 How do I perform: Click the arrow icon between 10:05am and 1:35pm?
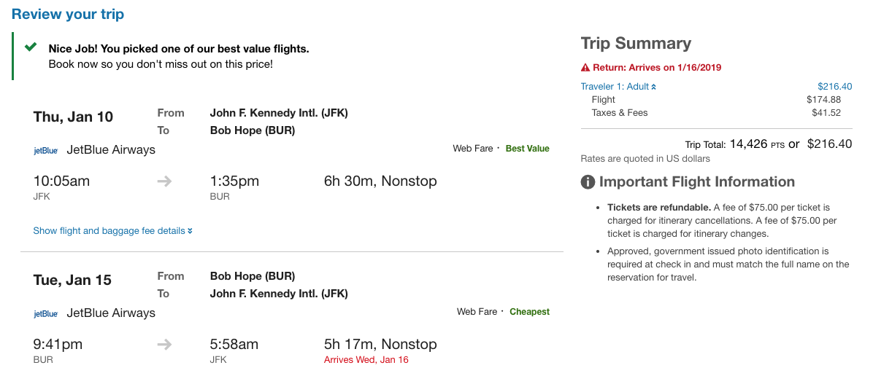(165, 181)
